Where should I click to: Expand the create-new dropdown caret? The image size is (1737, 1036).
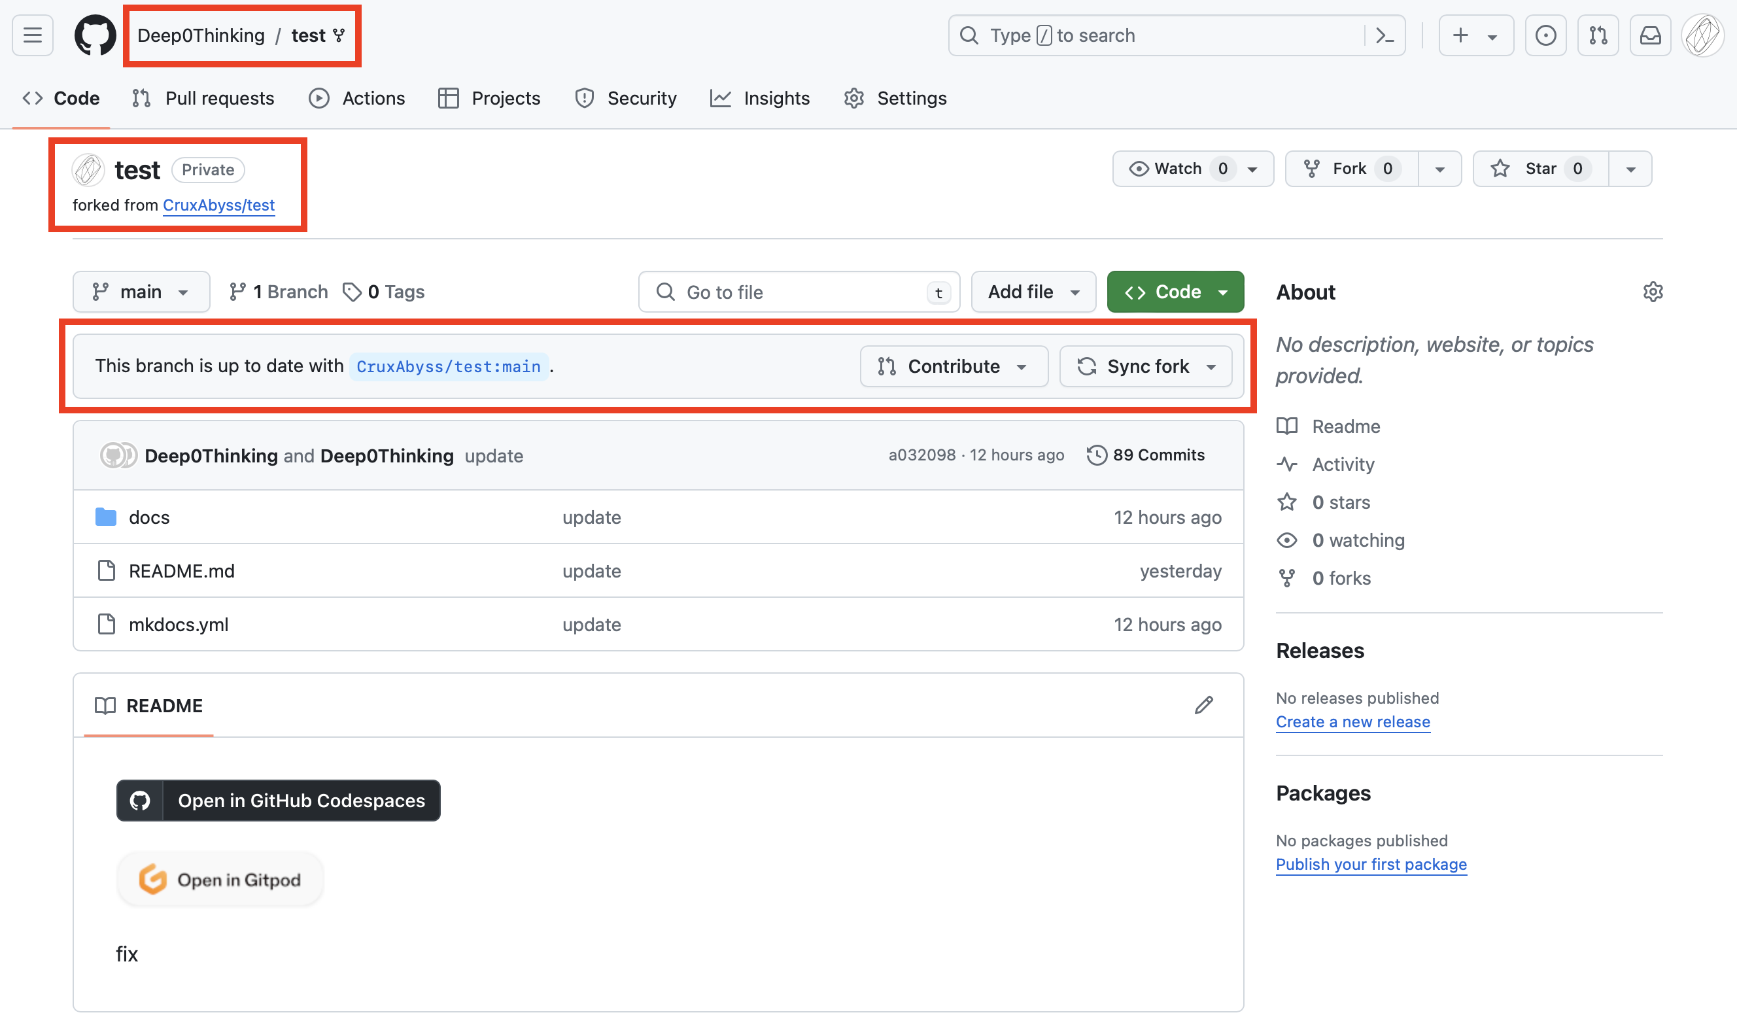pos(1492,37)
